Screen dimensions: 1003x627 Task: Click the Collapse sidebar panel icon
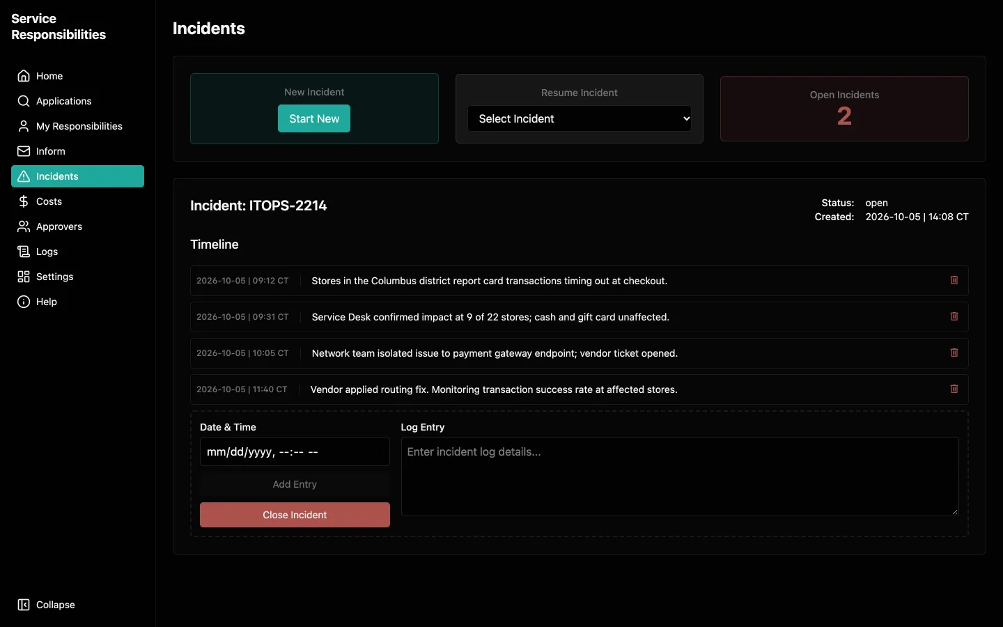pyautogui.click(x=24, y=605)
